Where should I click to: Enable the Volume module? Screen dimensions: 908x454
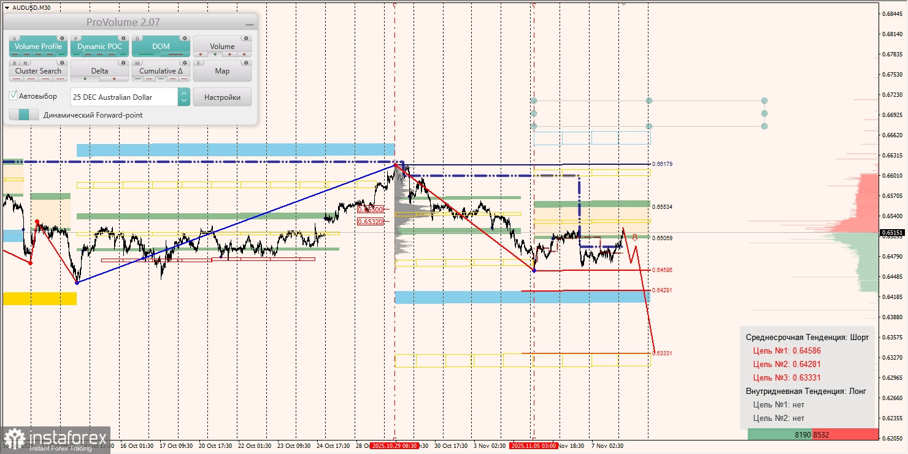[223, 47]
